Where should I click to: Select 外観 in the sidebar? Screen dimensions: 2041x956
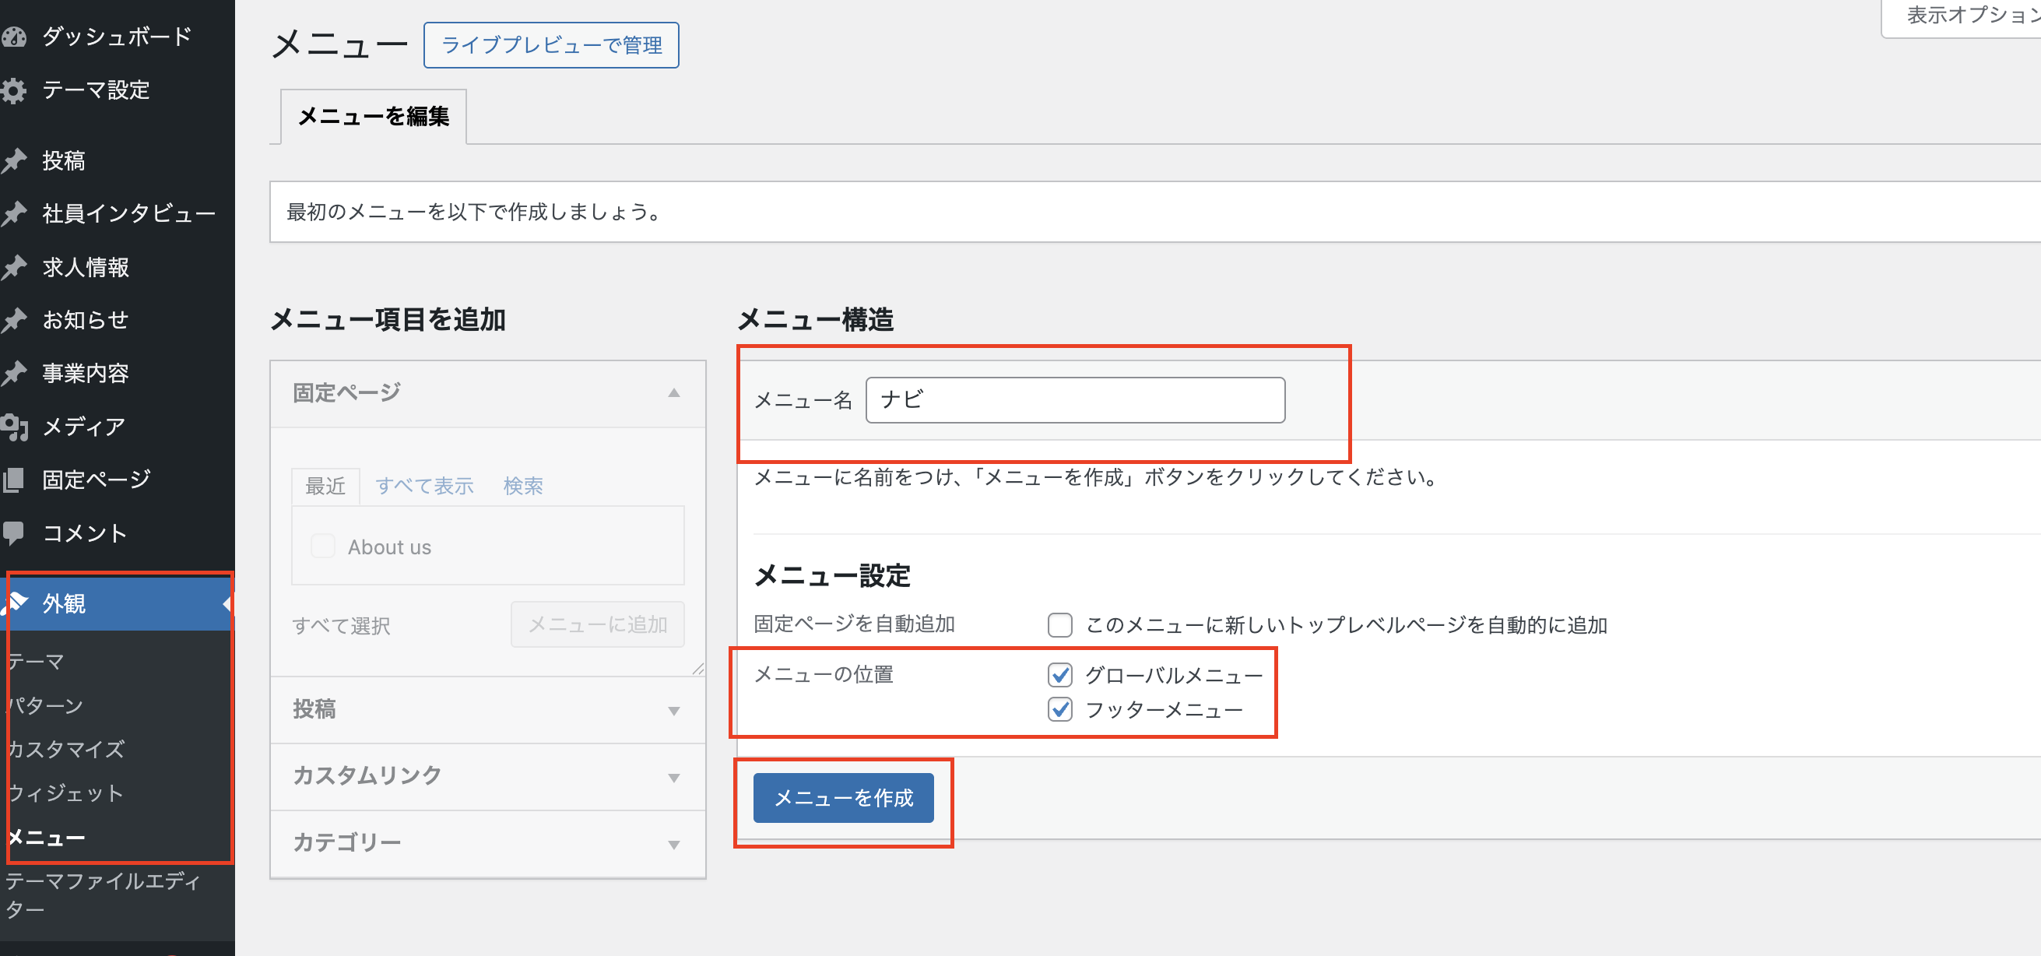[x=118, y=604]
